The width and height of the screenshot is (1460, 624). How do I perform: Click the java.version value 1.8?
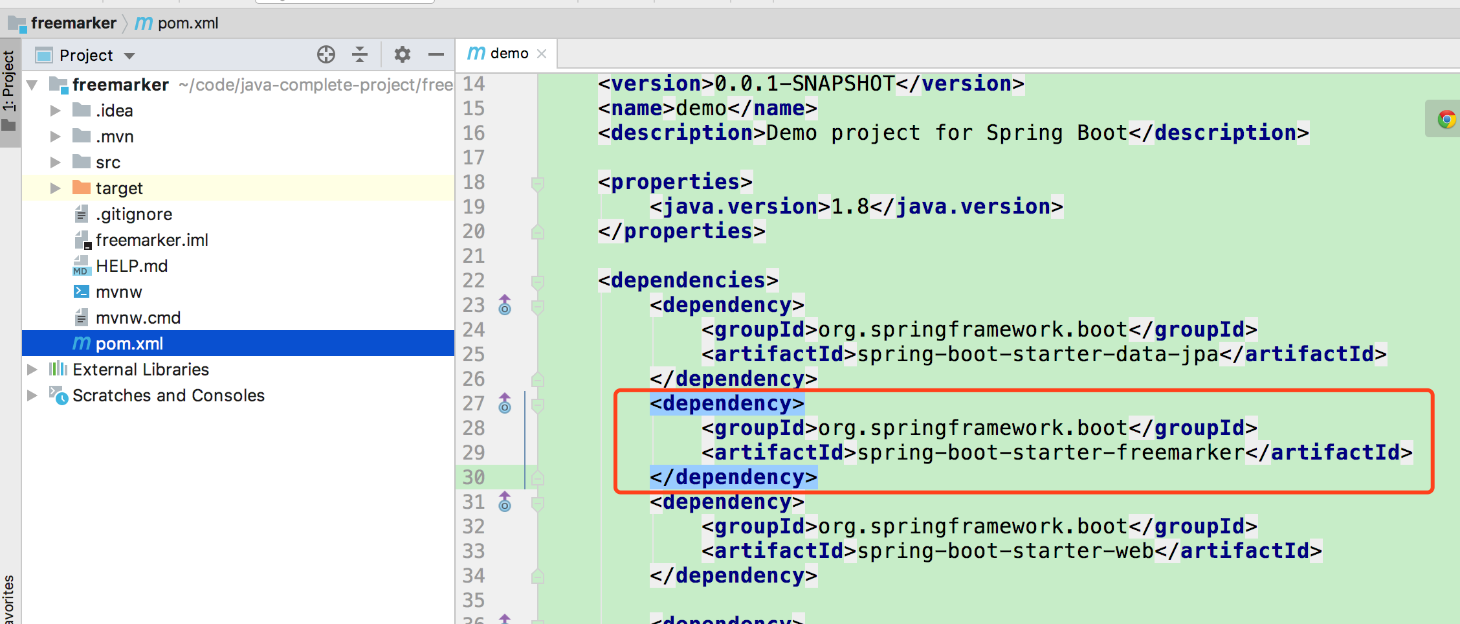(x=850, y=206)
